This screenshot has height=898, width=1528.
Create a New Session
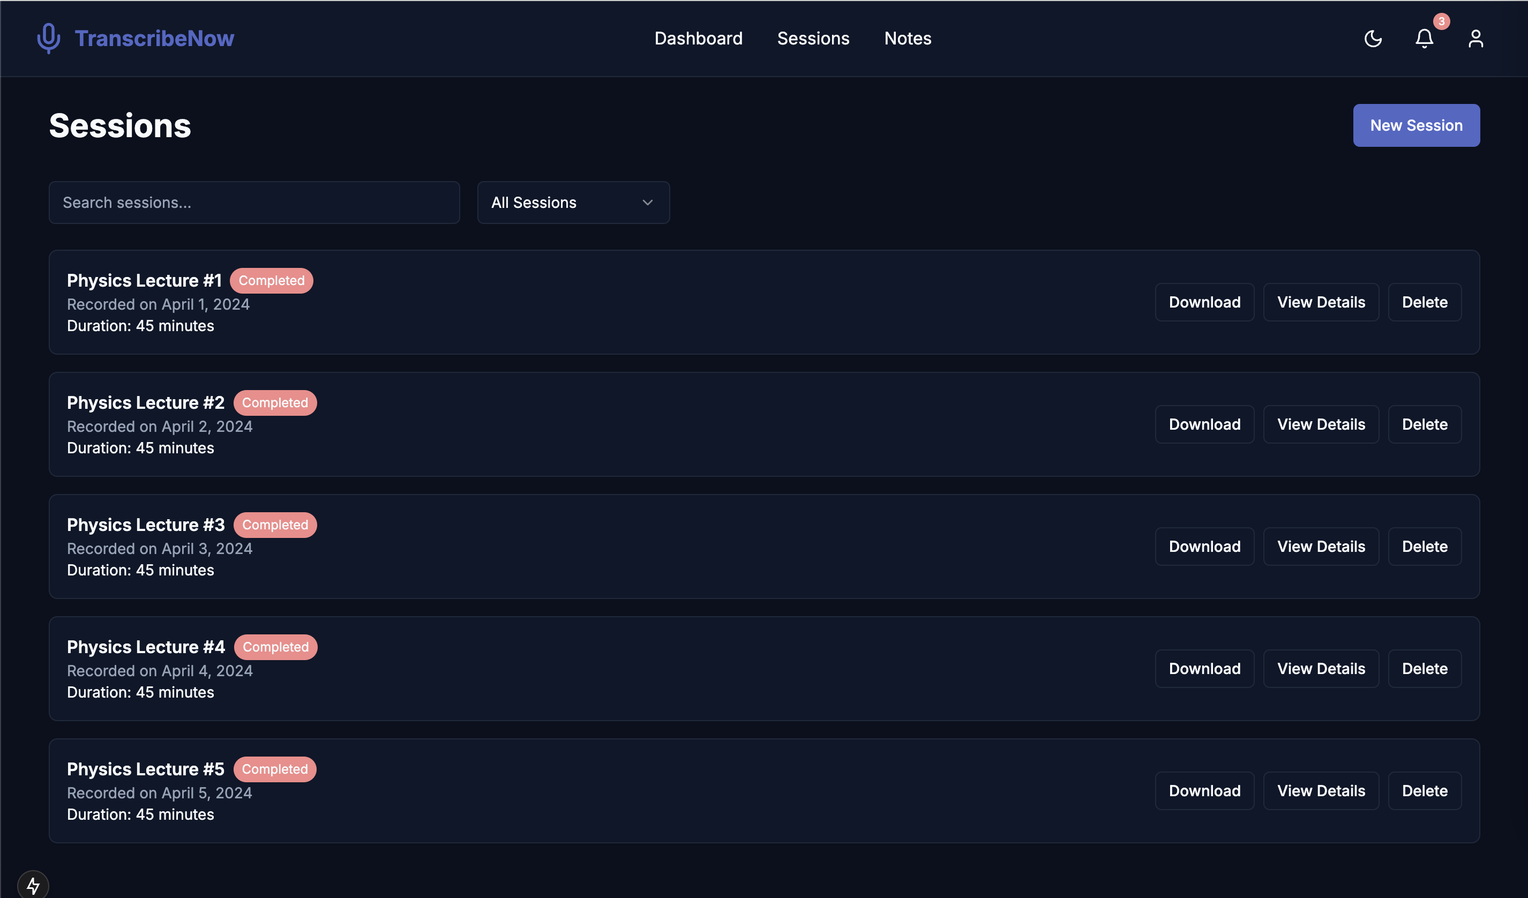[x=1416, y=125]
